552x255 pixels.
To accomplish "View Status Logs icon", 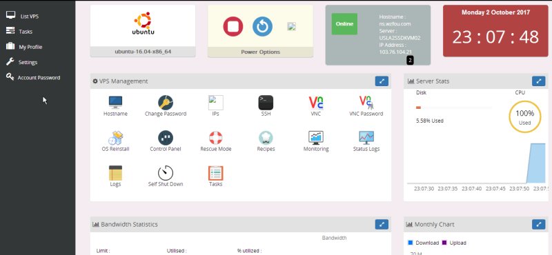I will (x=366, y=138).
